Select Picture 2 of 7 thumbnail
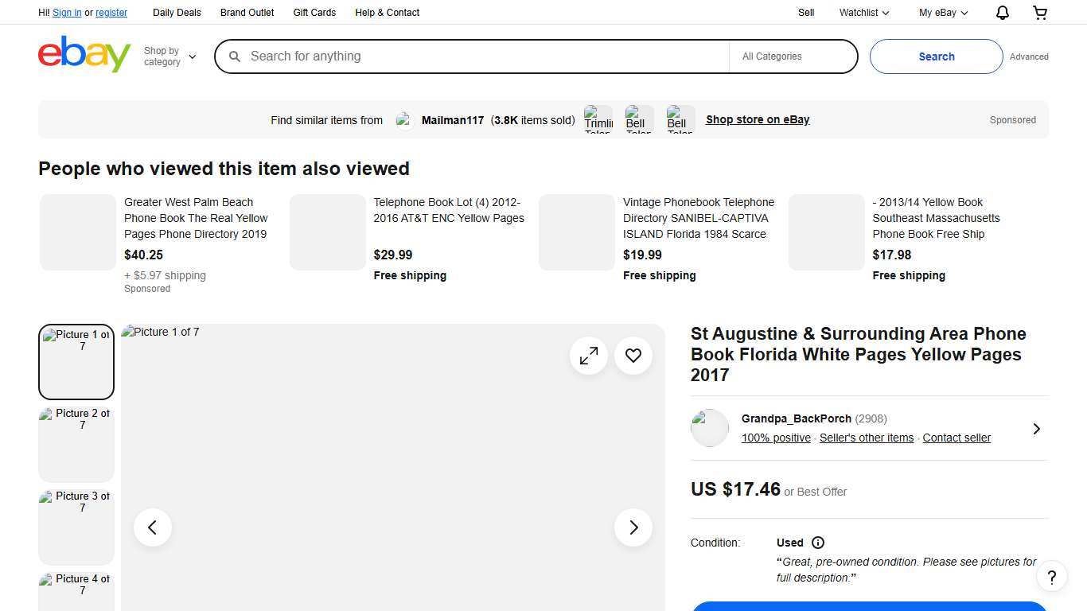The height and width of the screenshot is (611, 1087). click(76, 444)
